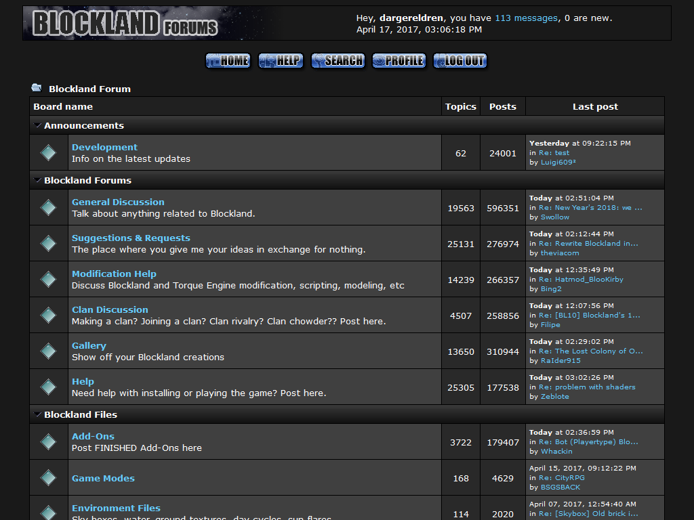Click the diamond icon next to Add-Ons
This screenshot has width=694, height=520.
coord(48,441)
